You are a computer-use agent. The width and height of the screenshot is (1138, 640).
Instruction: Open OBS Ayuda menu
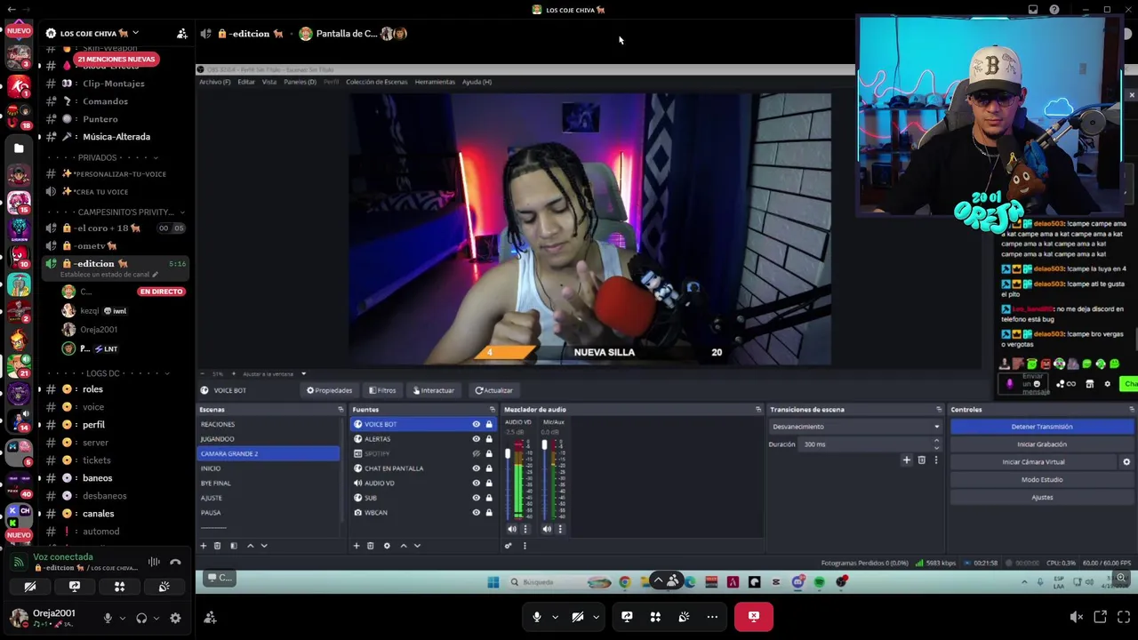[x=477, y=82]
